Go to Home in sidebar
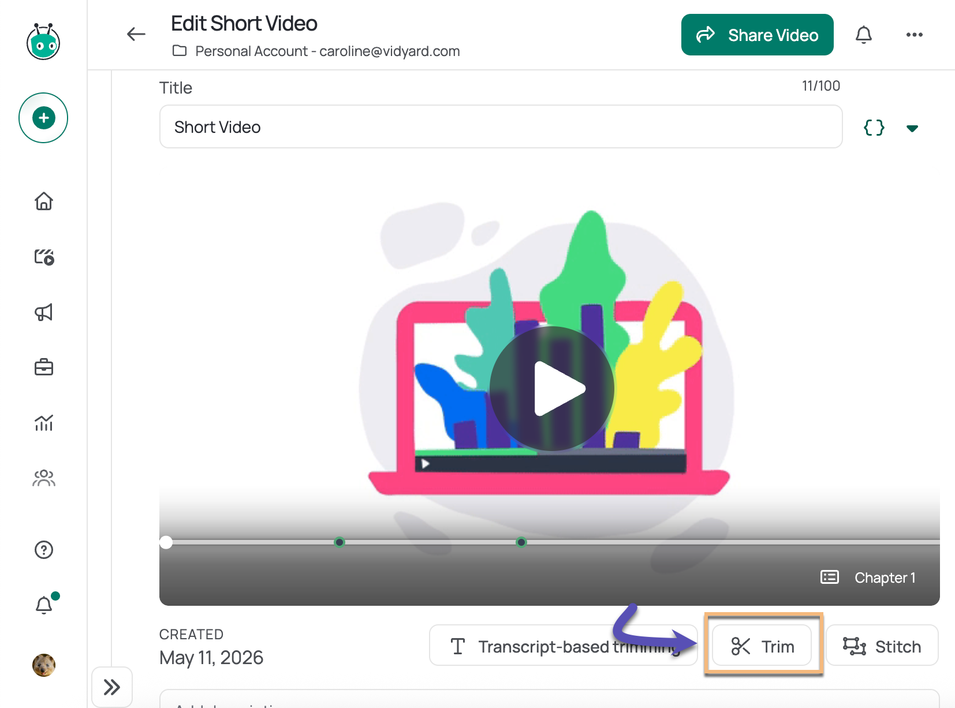Screen dimensions: 955x708 [44, 201]
